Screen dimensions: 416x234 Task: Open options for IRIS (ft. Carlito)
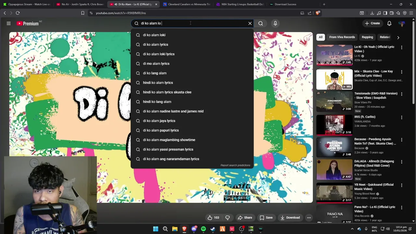[402, 117]
